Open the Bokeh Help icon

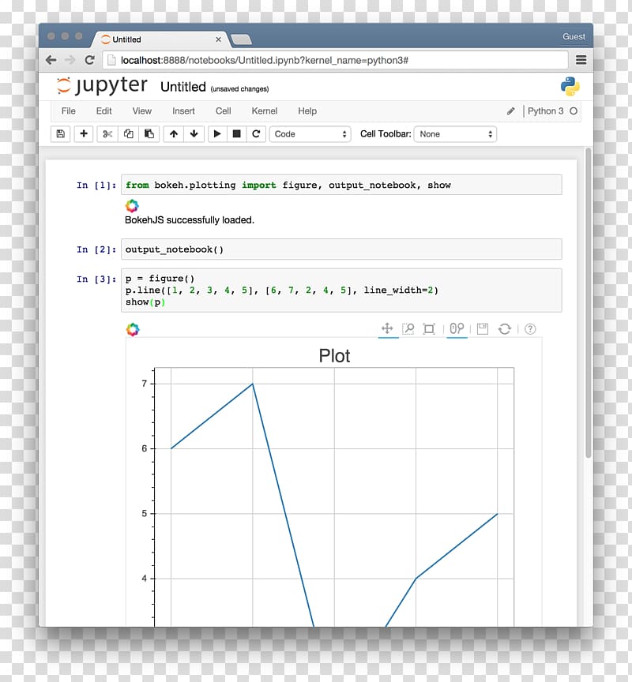[530, 329]
